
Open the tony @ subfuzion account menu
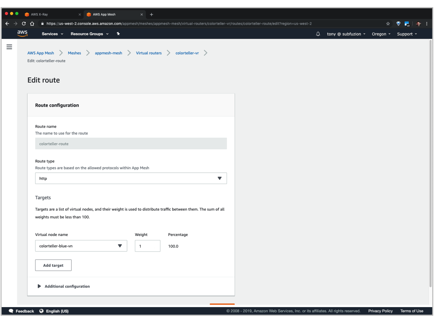point(346,34)
